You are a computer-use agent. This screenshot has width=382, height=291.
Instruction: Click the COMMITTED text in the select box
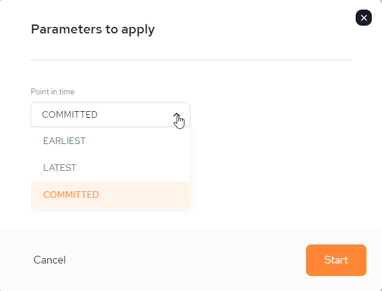click(69, 115)
